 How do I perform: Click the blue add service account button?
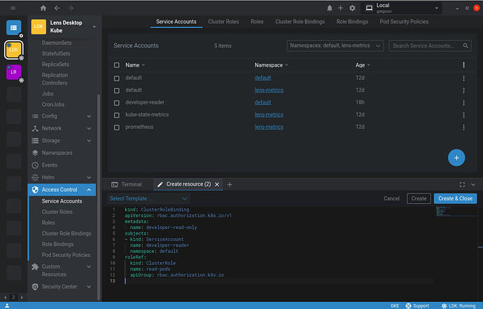coord(456,158)
